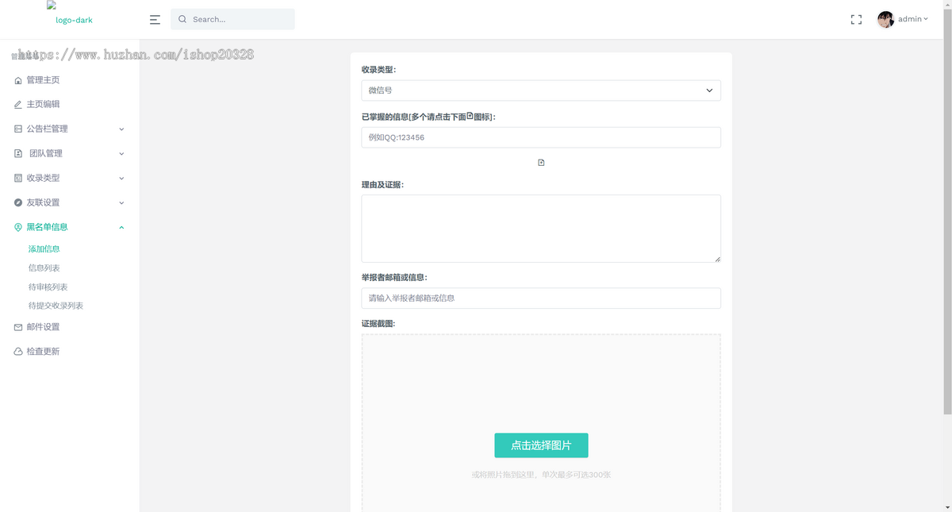952x512 pixels.
Task: Click the top Search input field
Action: click(x=232, y=19)
